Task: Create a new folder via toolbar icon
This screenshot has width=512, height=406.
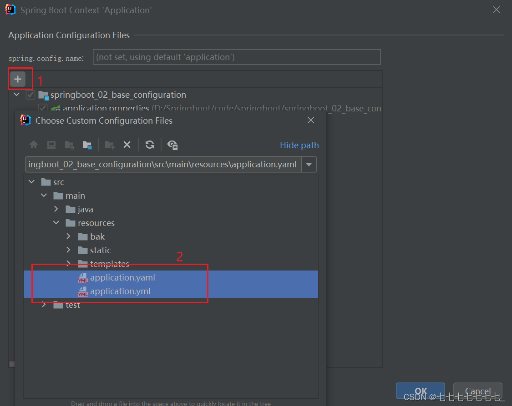Action: [109, 145]
